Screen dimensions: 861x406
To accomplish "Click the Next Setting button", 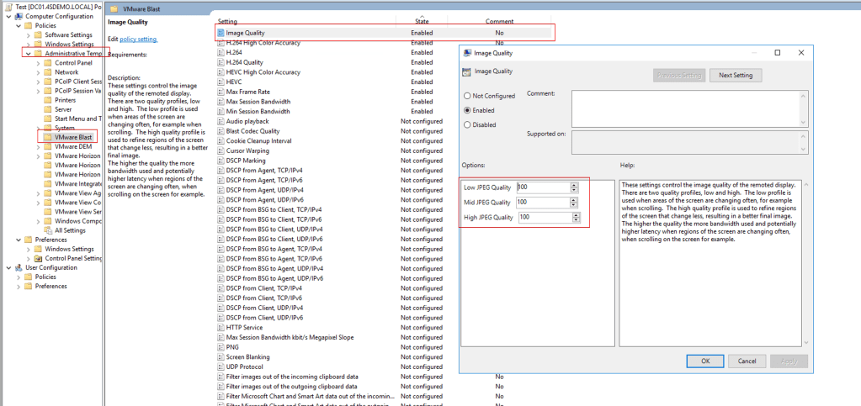I will coord(736,76).
